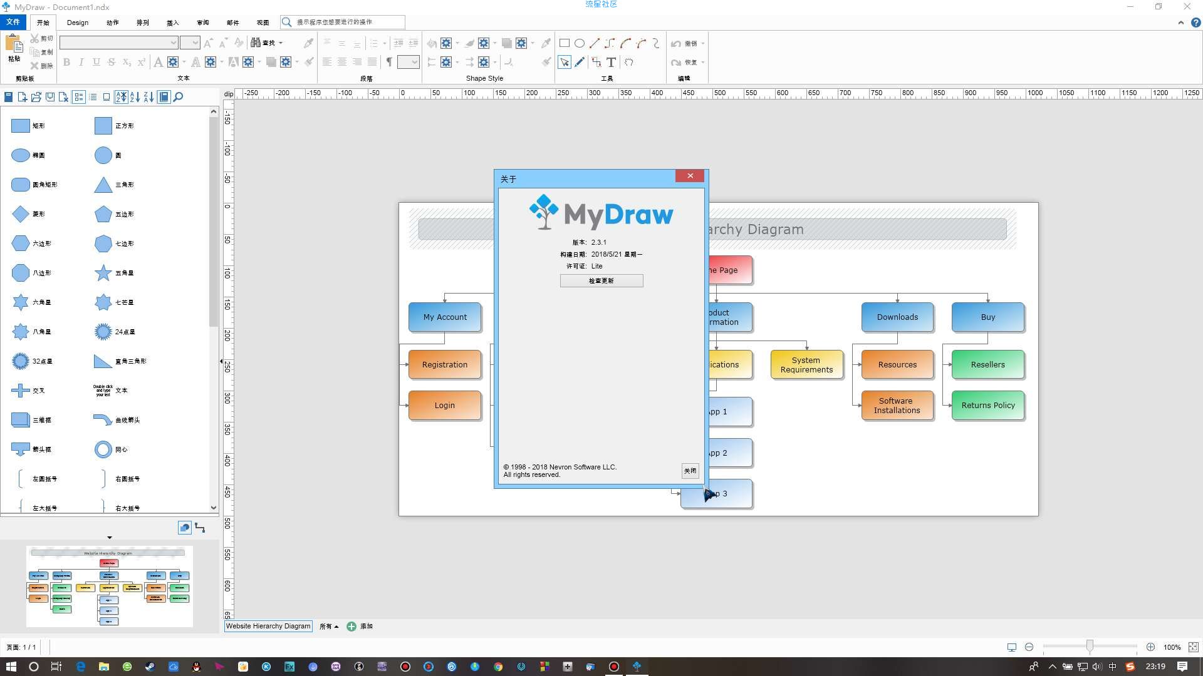This screenshot has width=1203, height=676.
Task: Toggle Italic text formatting
Action: tap(81, 62)
